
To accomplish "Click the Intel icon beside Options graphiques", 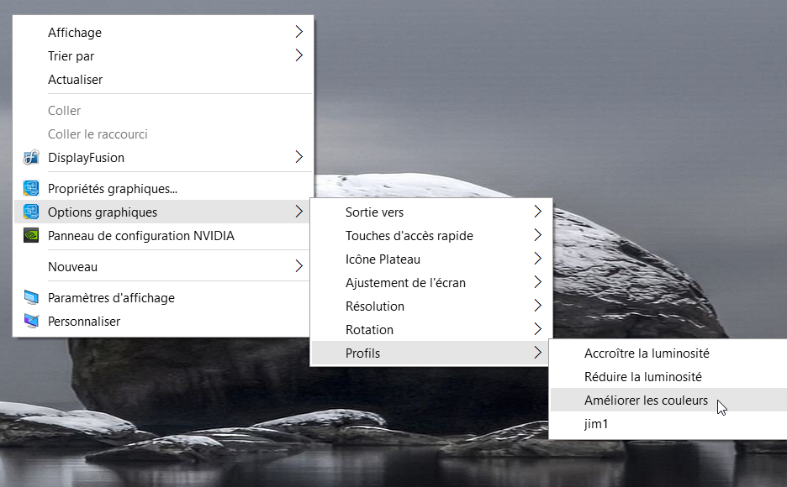I will coord(31,212).
